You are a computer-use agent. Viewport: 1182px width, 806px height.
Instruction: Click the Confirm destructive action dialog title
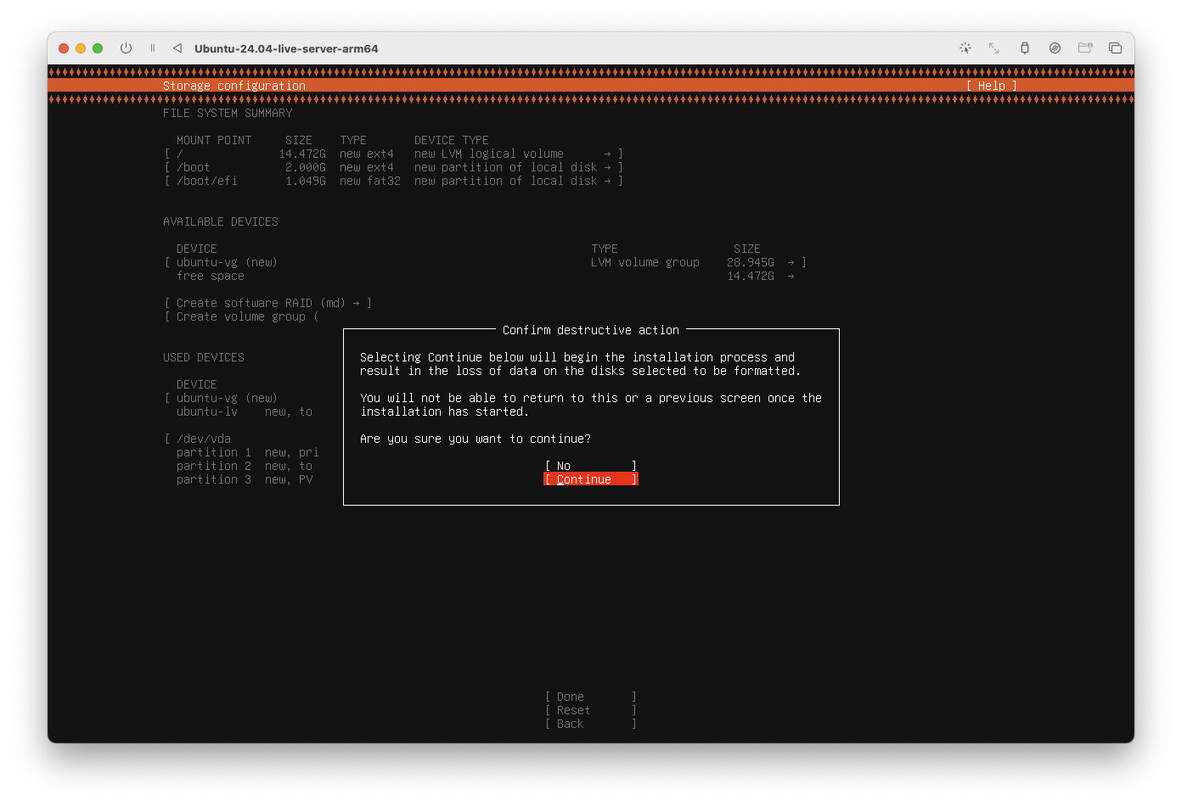[x=591, y=330]
